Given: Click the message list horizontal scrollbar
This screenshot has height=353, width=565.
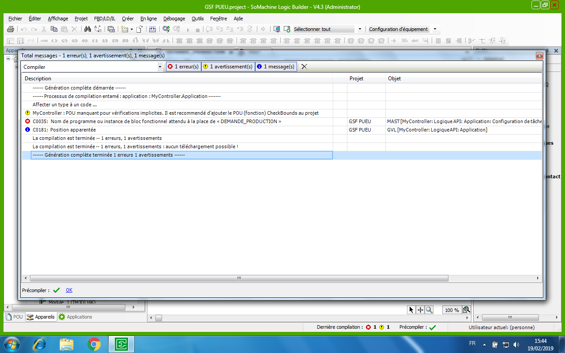Looking at the screenshot, I should pyautogui.click(x=238, y=278).
